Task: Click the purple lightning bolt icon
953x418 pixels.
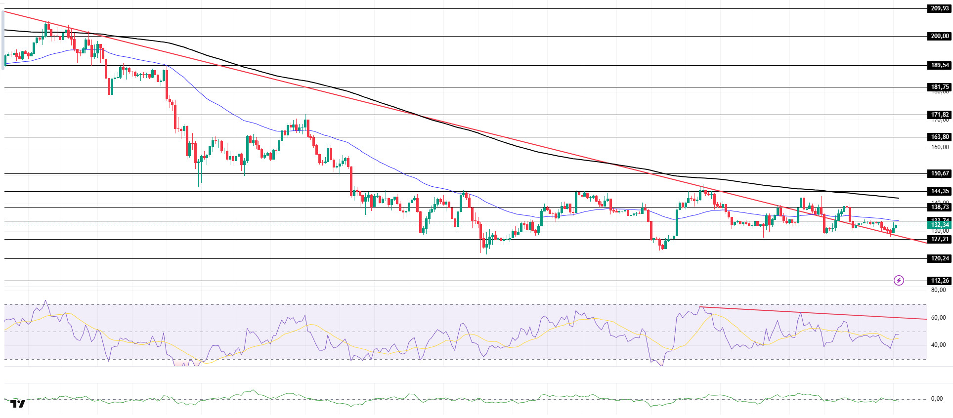Action: (899, 281)
